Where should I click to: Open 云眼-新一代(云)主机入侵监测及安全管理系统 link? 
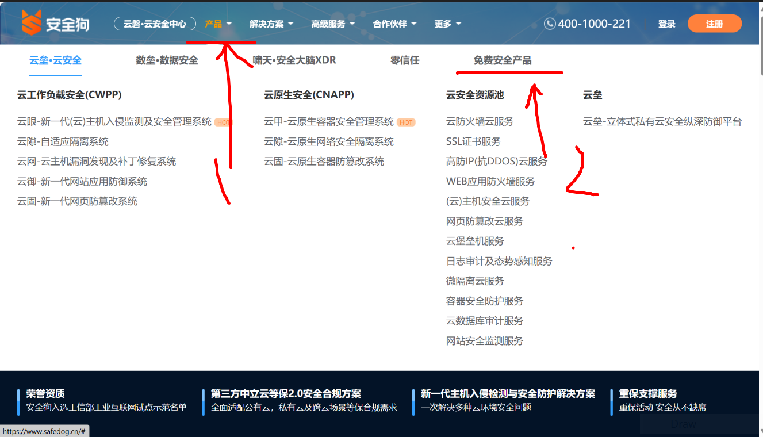click(114, 122)
